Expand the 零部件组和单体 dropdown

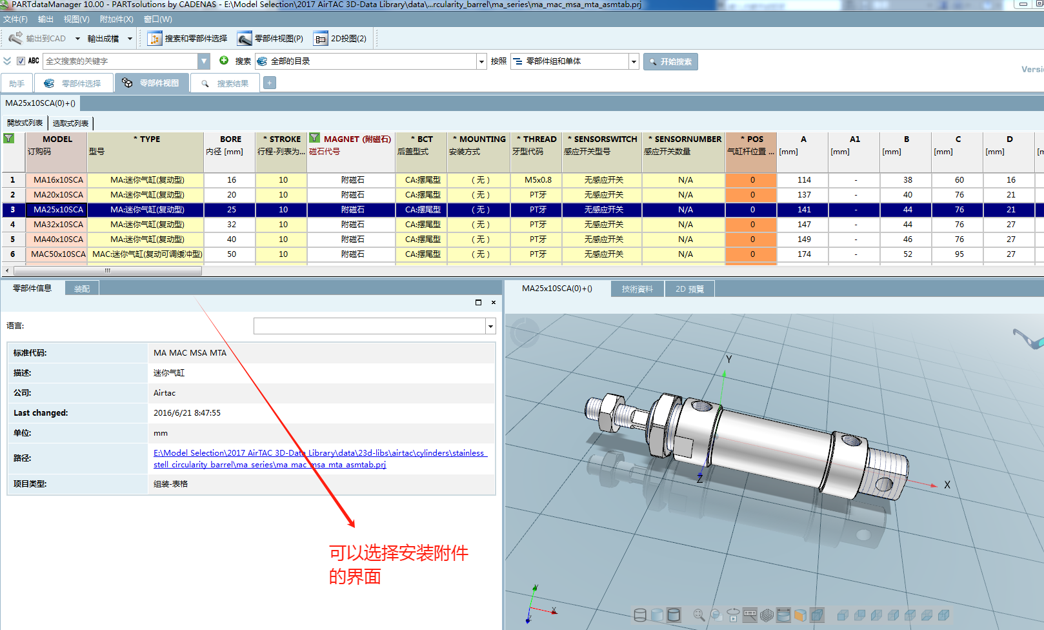point(634,62)
